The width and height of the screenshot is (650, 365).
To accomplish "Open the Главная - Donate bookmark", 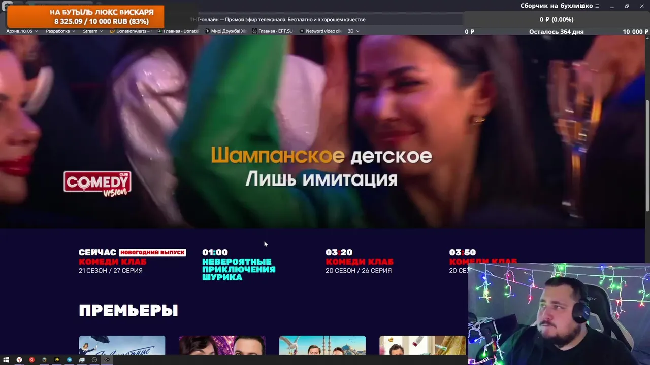I will pyautogui.click(x=178, y=31).
